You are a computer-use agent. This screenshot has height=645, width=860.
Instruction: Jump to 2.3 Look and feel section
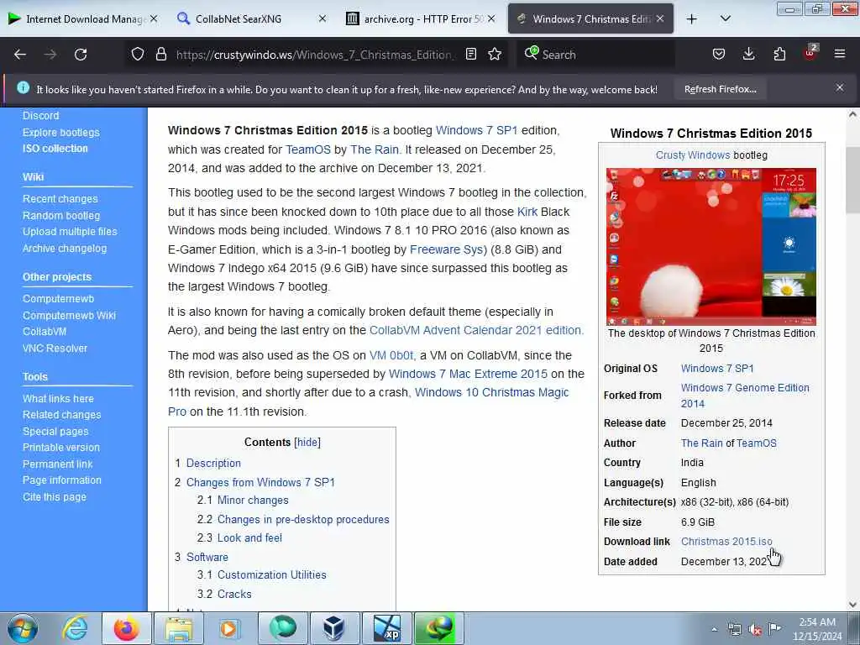click(249, 538)
